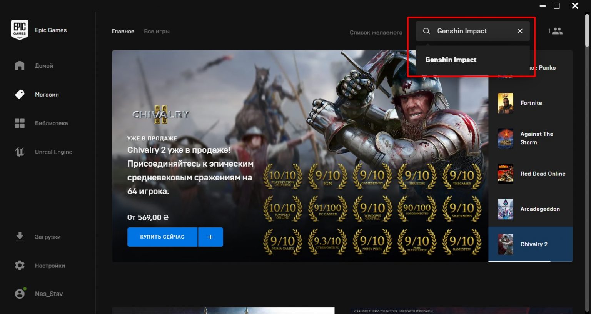Select the Fortnite thumbnail in carousel list

click(506, 103)
